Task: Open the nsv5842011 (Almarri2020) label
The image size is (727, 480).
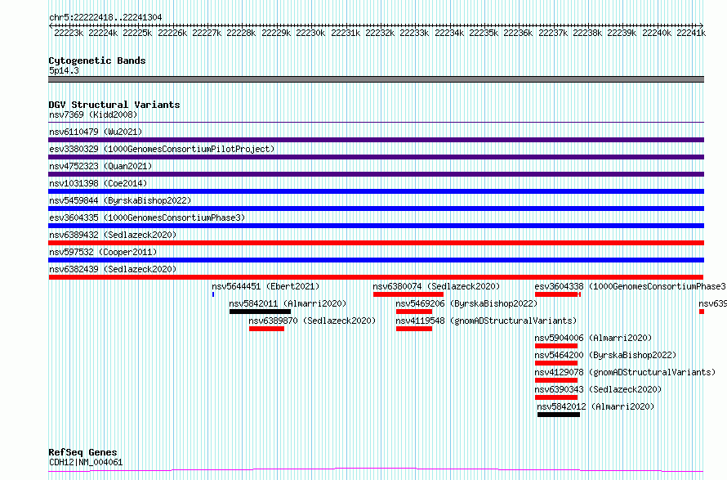Action: click(x=288, y=303)
